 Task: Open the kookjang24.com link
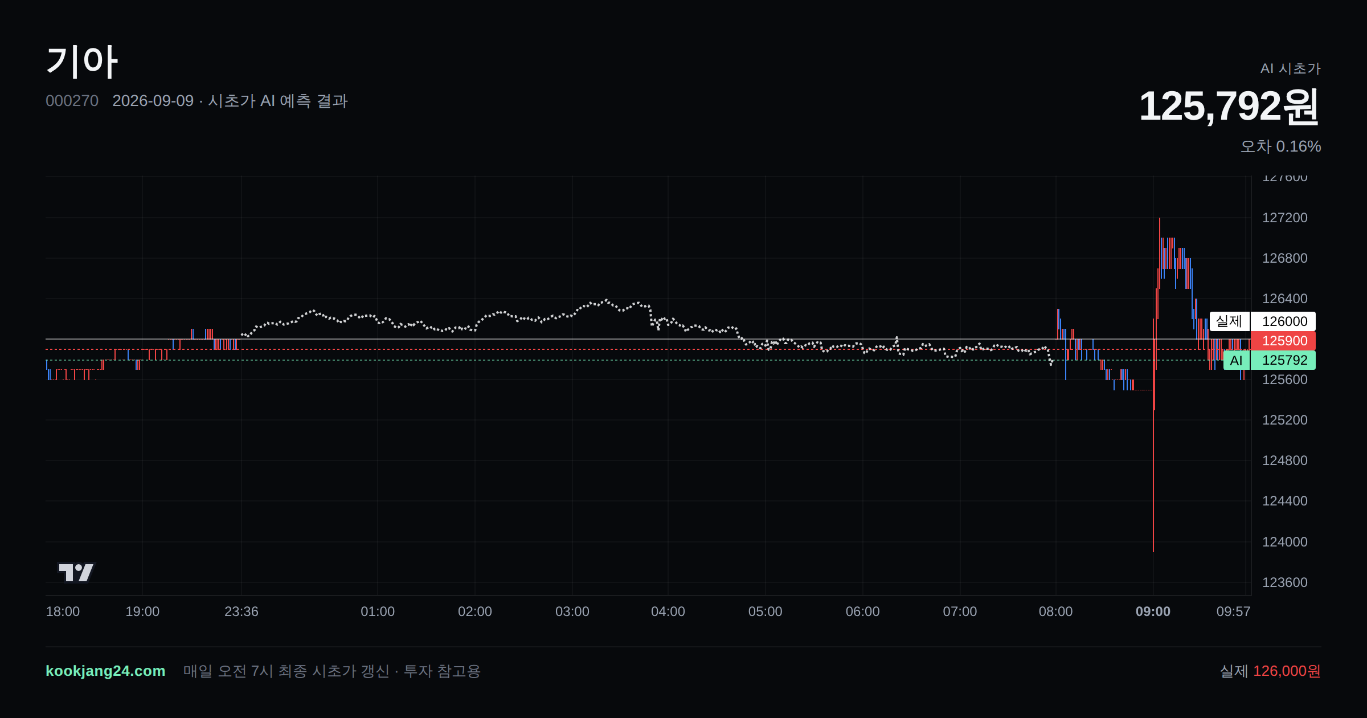pyautogui.click(x=105, y=671)
